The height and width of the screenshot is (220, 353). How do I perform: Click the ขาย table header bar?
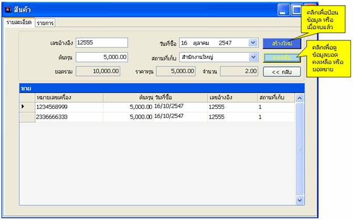coord(162,88)
